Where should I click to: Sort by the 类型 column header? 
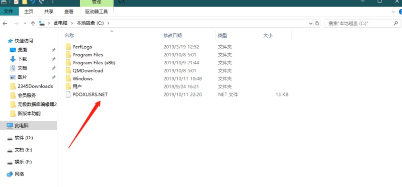click(x=222, y=36)
